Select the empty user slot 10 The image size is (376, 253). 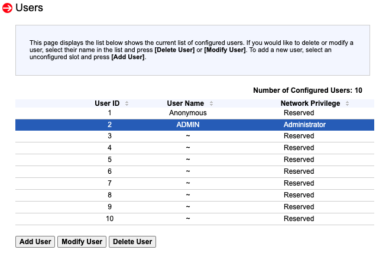click(187, 219)
